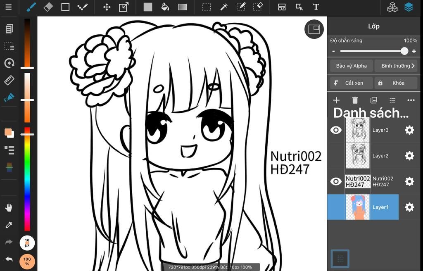The width and height of the screenshot is (423, 271).
Task: Select Layer3 thumbnail
Action: (358, 130)
